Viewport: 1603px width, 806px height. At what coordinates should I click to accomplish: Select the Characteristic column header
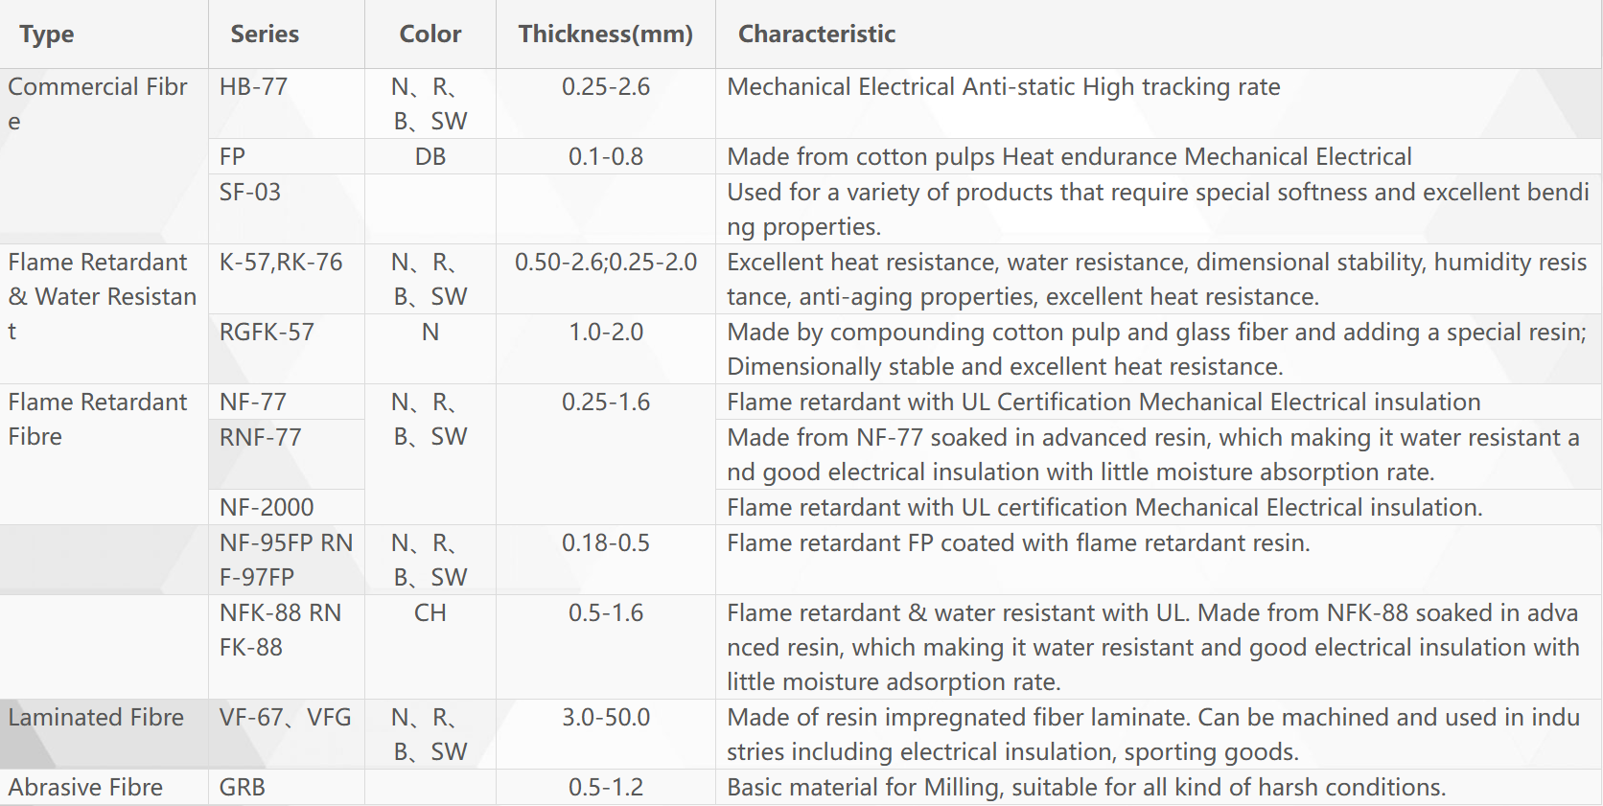point(1159,35)
